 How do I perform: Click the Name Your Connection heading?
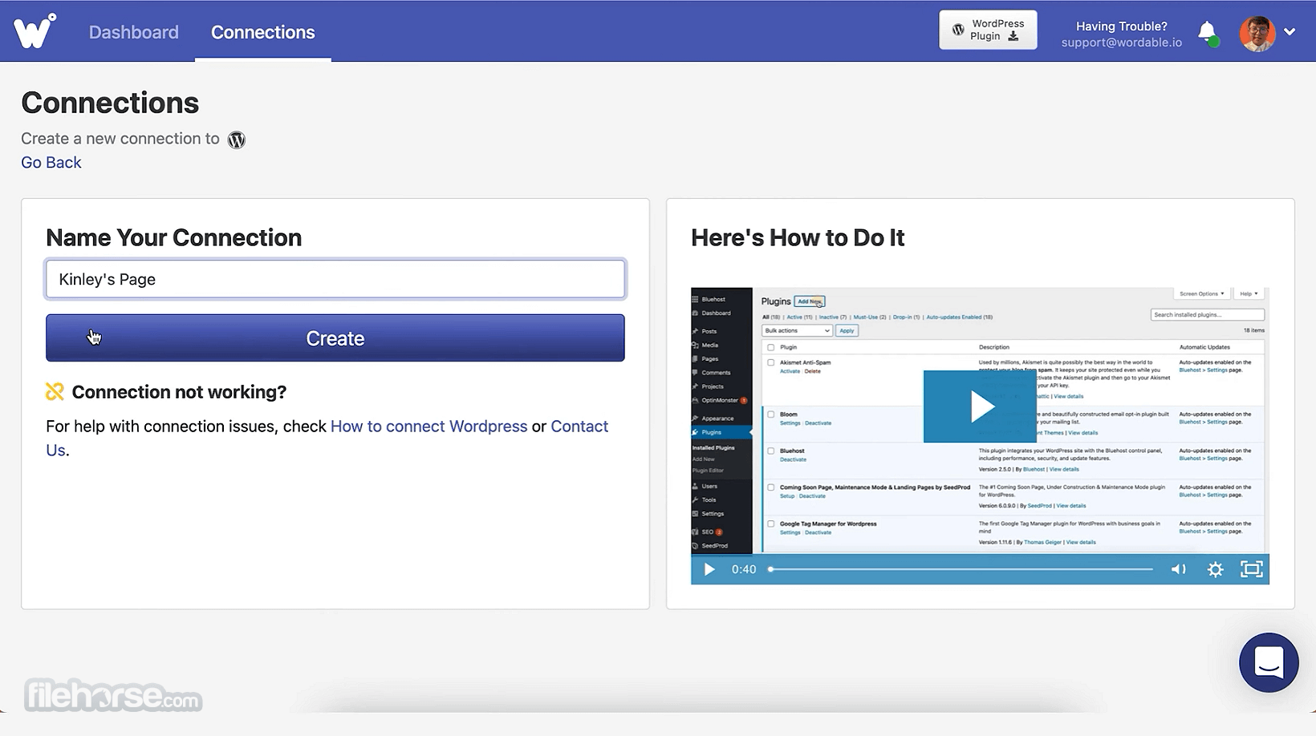[x=174, y=238]
